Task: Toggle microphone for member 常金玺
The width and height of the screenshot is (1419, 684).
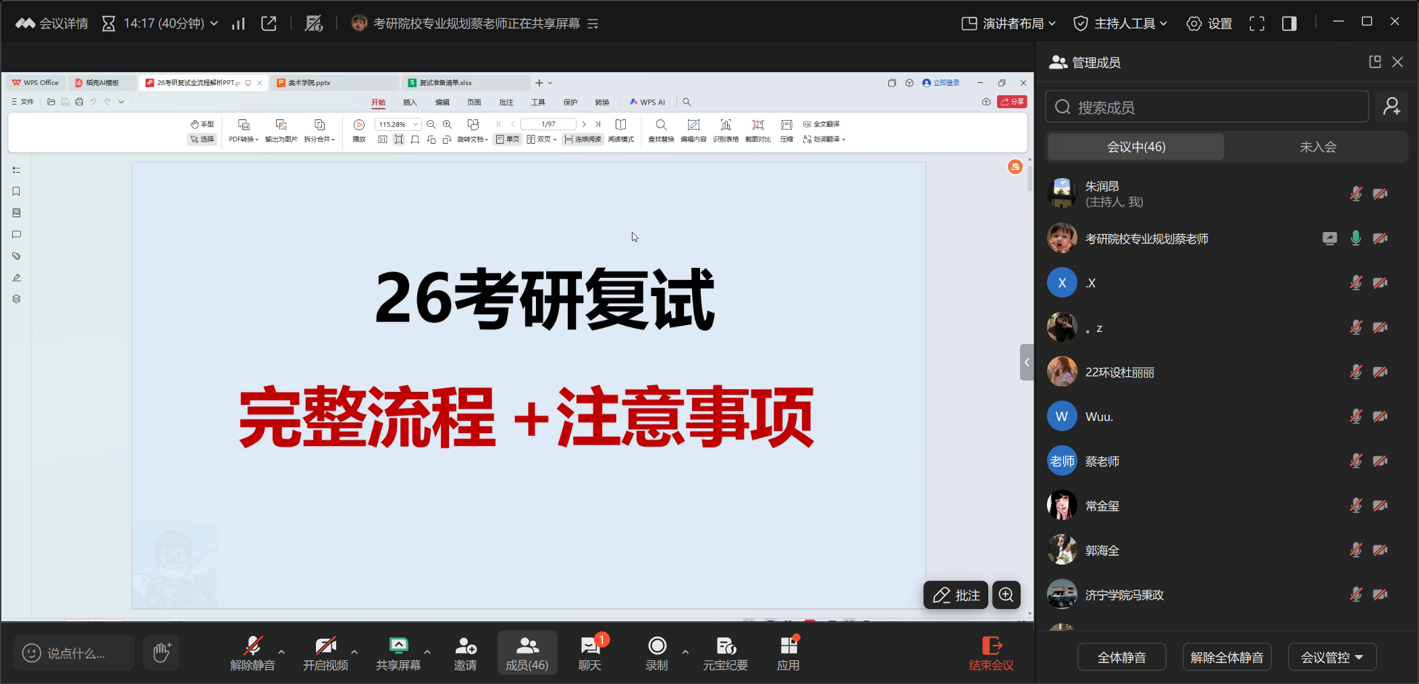Action: point(1356,505)
